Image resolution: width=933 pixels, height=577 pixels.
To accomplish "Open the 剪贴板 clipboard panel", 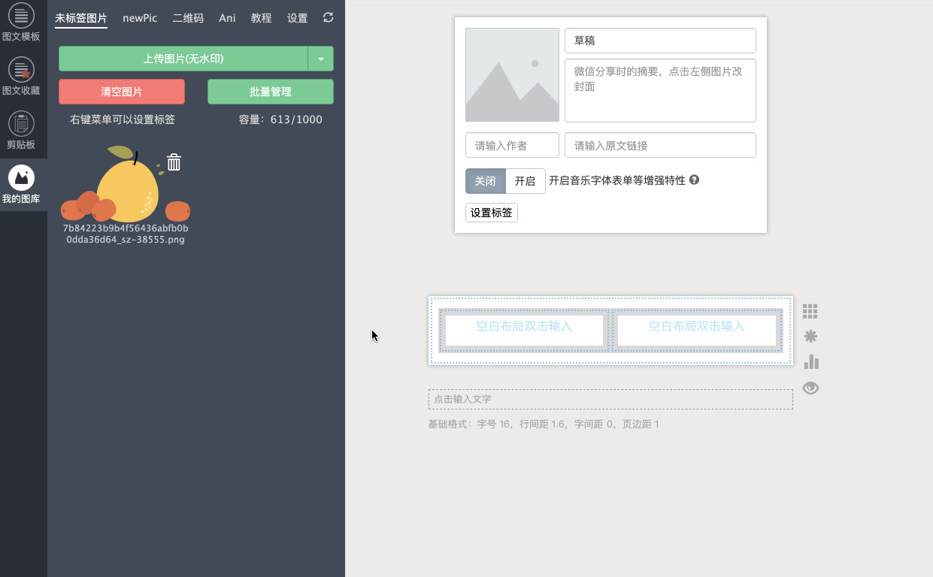I will point(21,131).
